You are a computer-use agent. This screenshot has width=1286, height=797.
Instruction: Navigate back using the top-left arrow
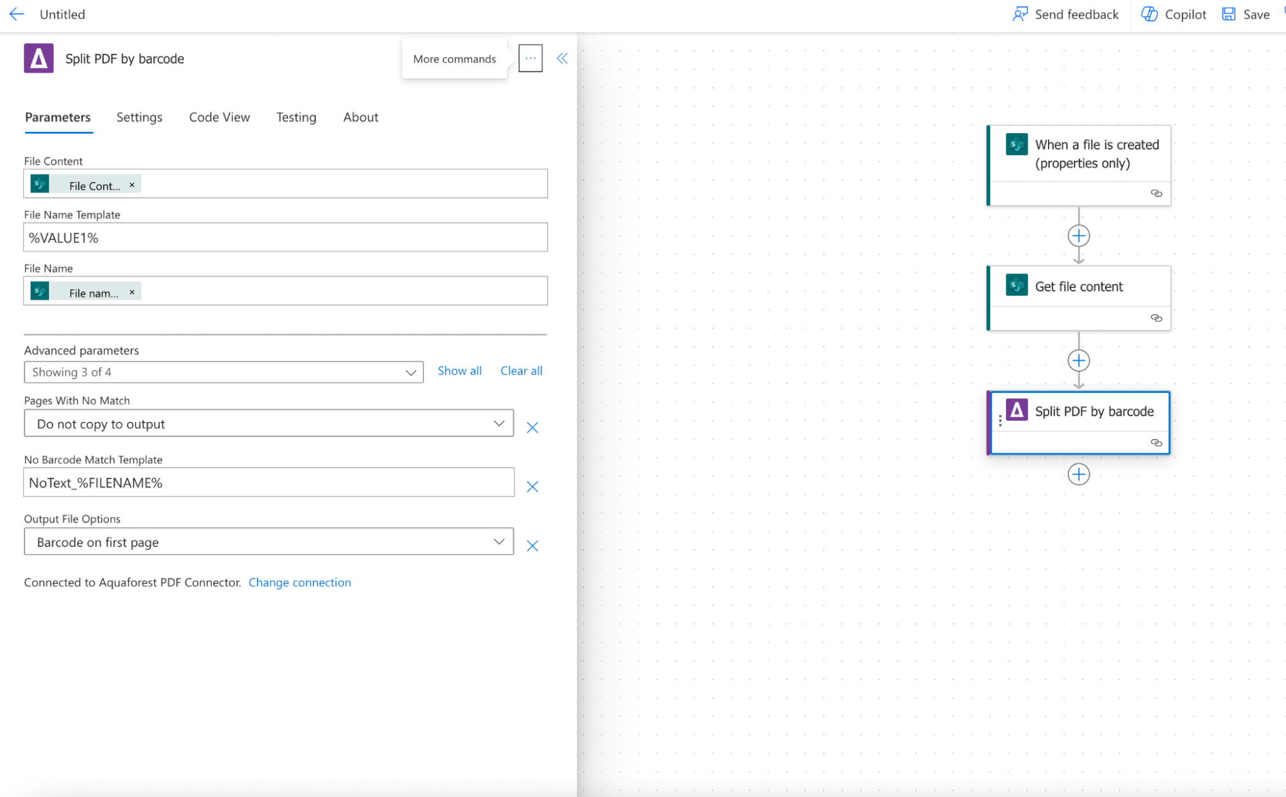(16, 14)
